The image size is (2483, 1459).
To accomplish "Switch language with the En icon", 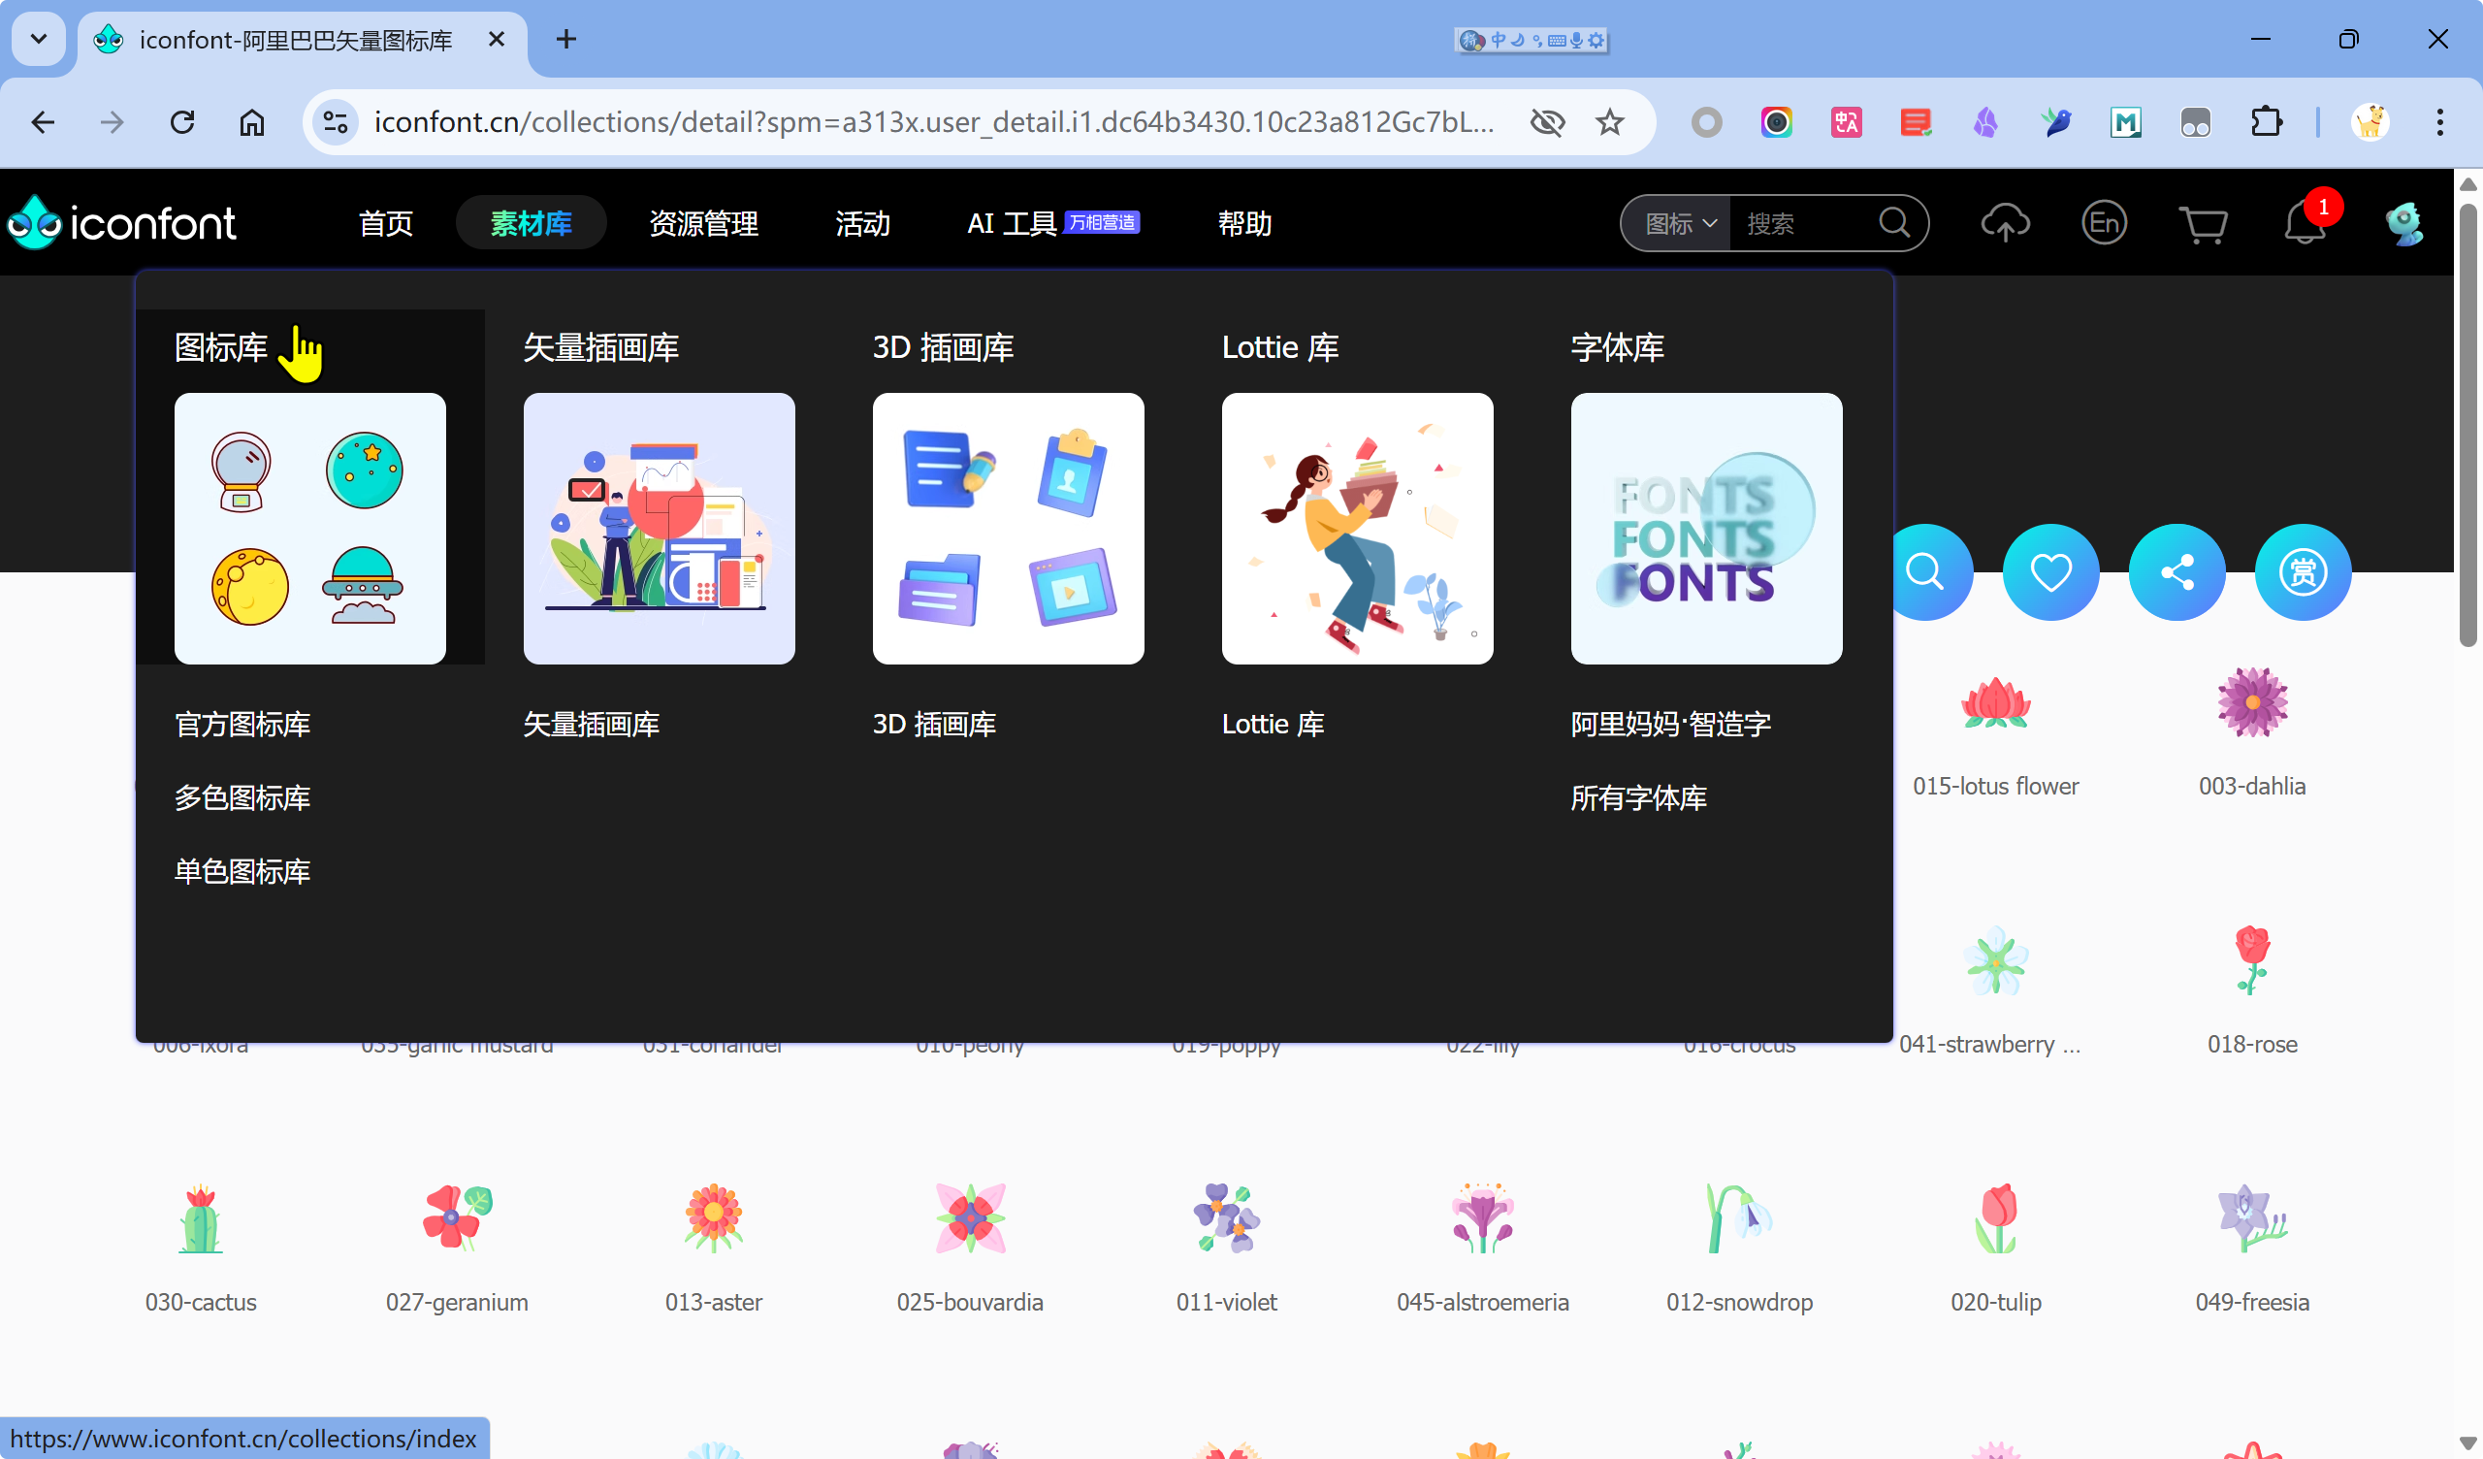I will [2104, 224].
